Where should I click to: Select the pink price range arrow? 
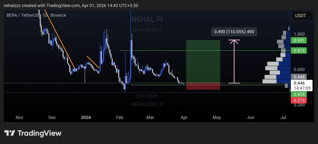pyautogui.click(x=234, y=61)
